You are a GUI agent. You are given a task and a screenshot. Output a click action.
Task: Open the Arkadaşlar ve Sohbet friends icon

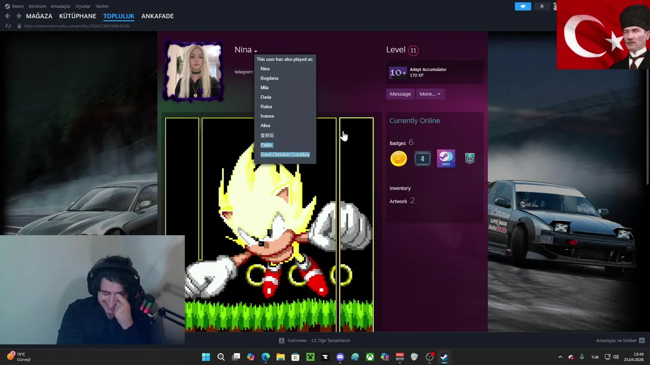click(x=642, y=341)
